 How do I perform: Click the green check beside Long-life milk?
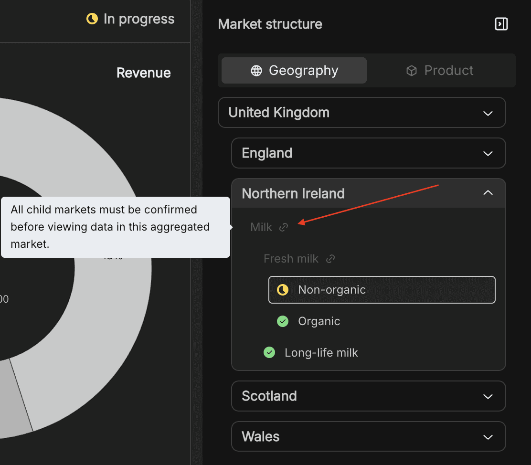point(269,353)
